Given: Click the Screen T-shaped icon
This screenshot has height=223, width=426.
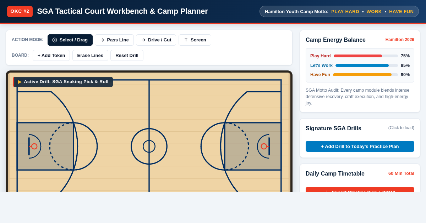Looking at the screenshot, I should [x=186, y=40].
